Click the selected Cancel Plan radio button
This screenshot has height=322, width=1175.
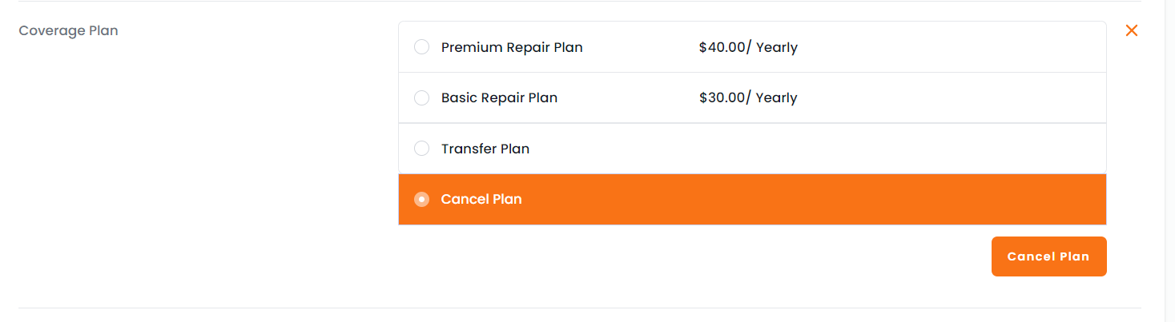[421, 199]
